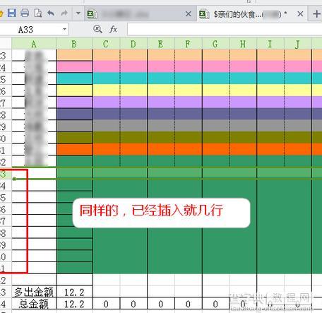322x313 pixels.
Task: Close the first document tab
Action: coord(189,14)
